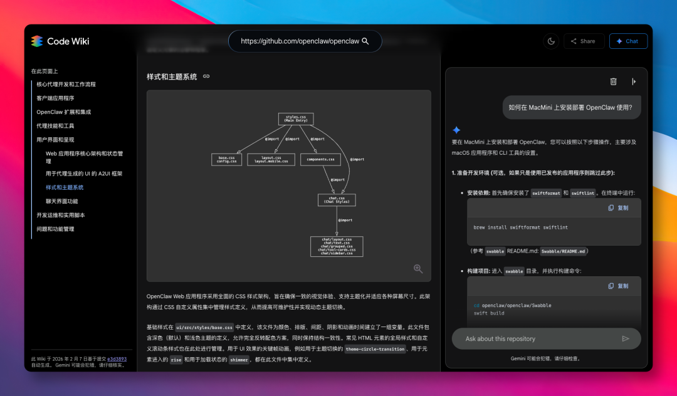
Task: Open Web 应用程序核心架构和状态管理 subsection
Action: [84, 157]
